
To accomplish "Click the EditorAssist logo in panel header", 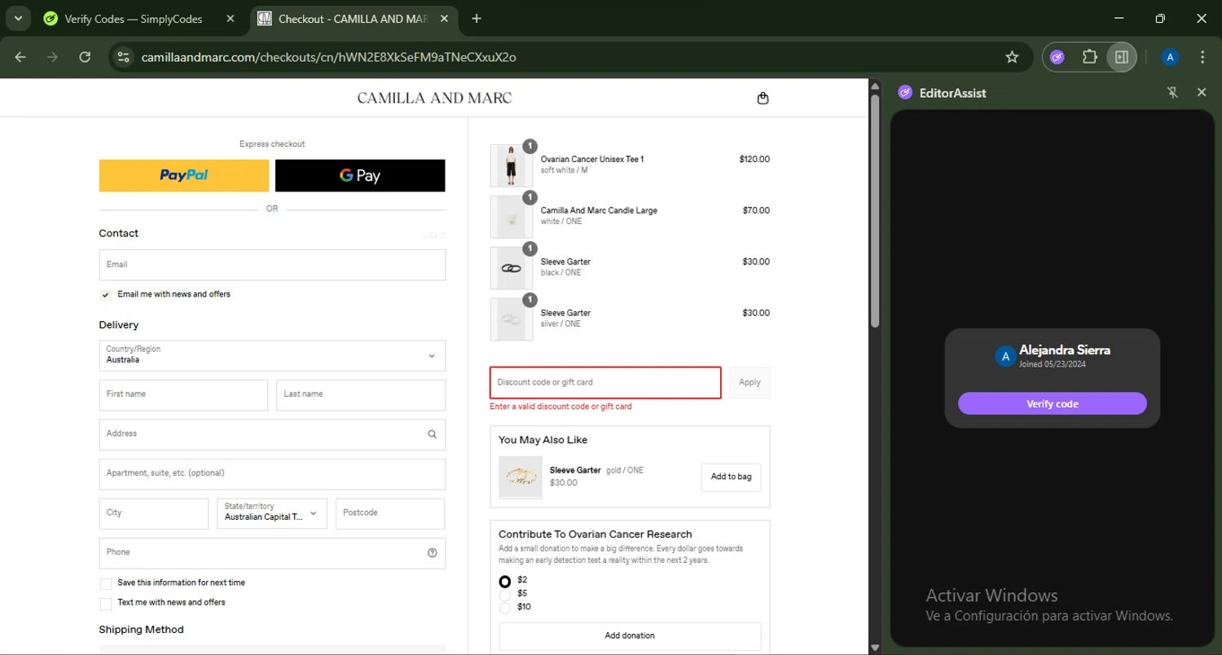I will [x=905, y=93].
